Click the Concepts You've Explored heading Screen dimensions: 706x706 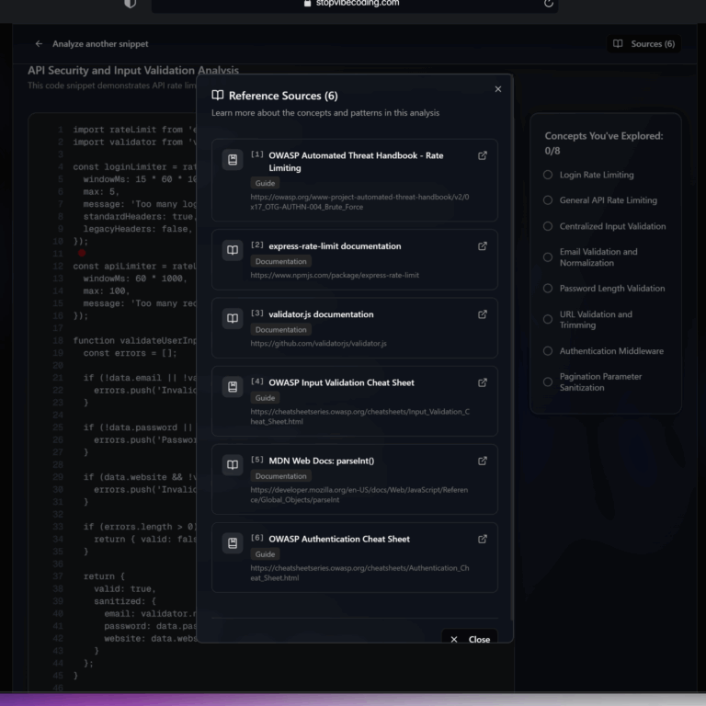click(603, 142)
